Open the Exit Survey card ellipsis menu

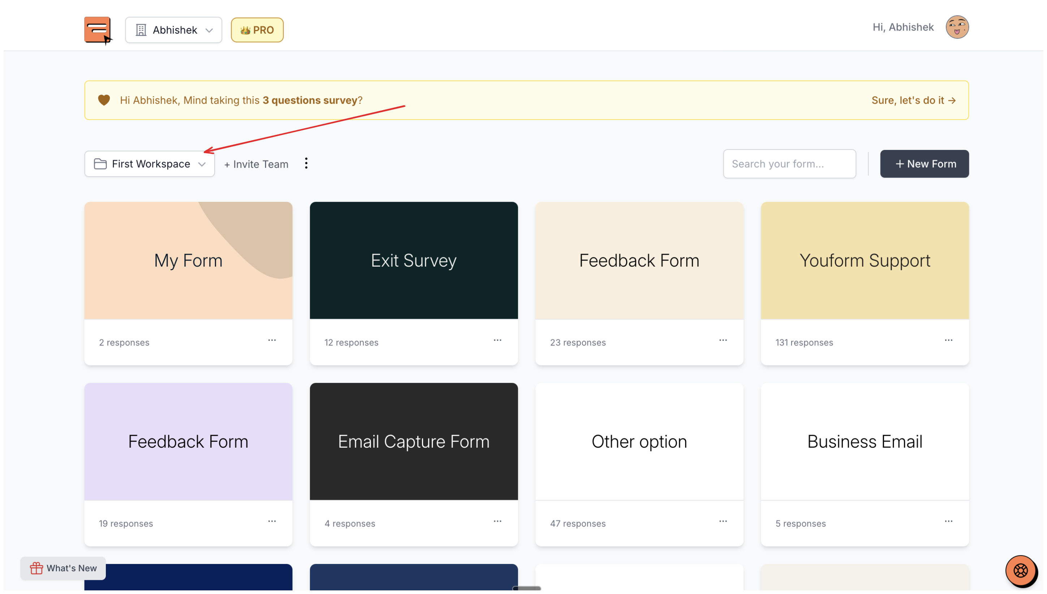click(497, 340)
